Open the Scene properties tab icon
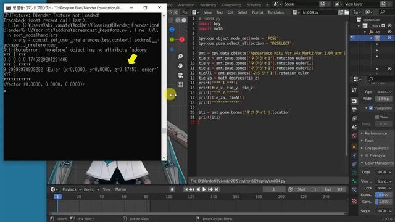This screenshot has width=395, height=222. [354, 127]
